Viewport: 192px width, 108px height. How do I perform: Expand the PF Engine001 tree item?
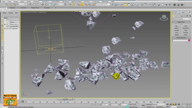(x=5, y=28)
